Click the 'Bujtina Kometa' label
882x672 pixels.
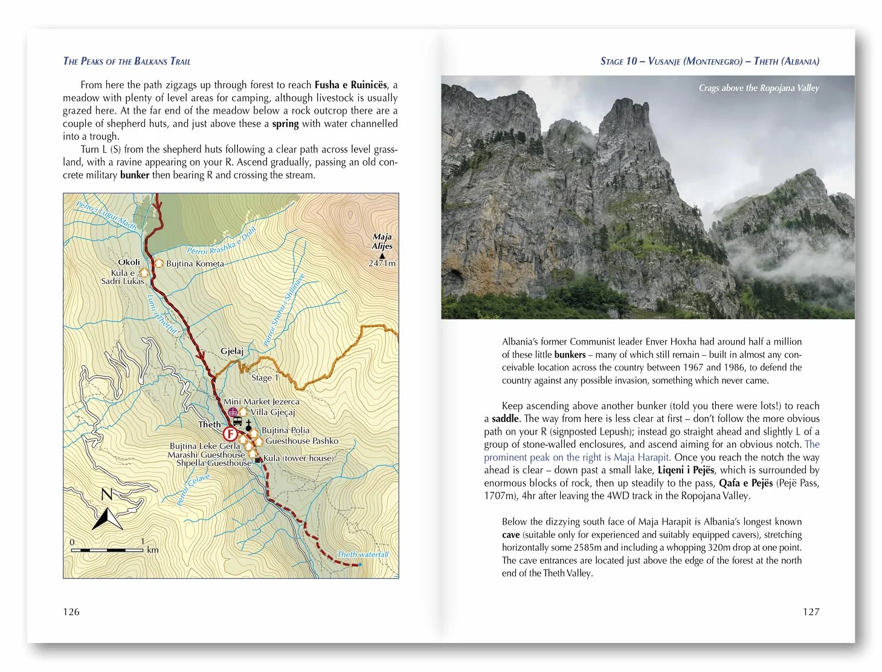[x=195, y=263]
